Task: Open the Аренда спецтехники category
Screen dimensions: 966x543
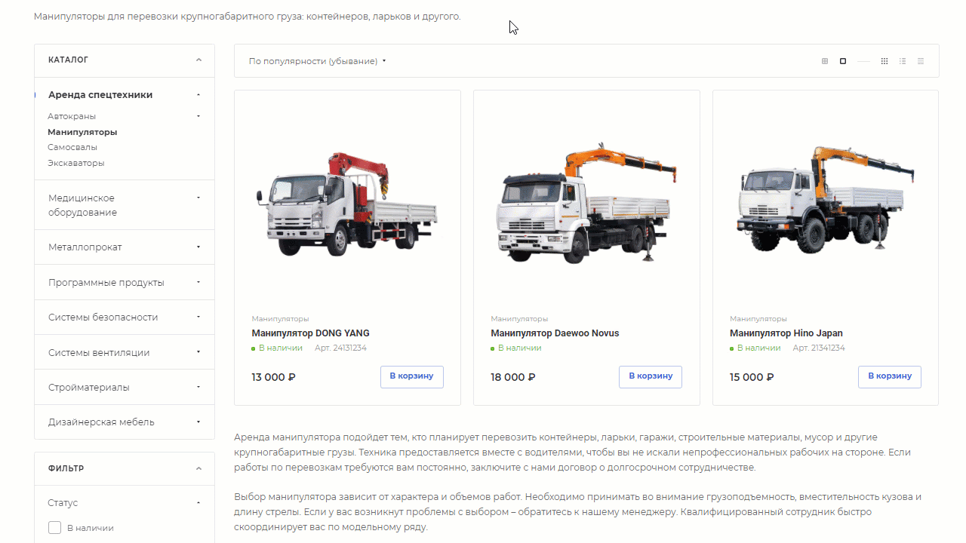Action: tap(100, 95)
